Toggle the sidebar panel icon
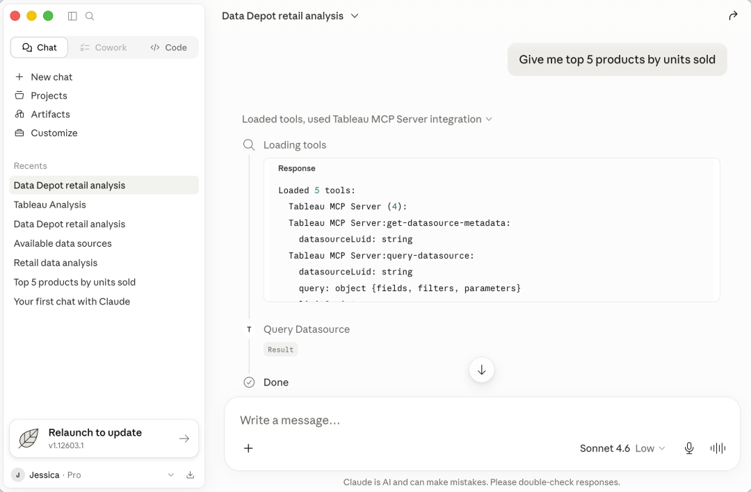751x492 pixels. coord(72,16)
